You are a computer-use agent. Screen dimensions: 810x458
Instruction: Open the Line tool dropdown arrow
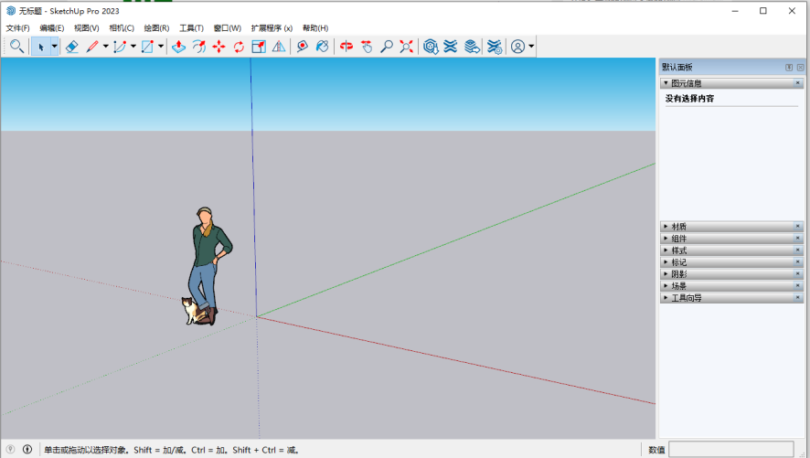[106, 47]
